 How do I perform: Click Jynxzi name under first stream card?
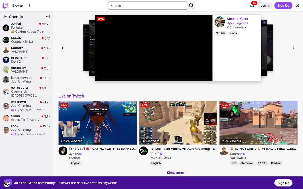[x=74, y=154]
